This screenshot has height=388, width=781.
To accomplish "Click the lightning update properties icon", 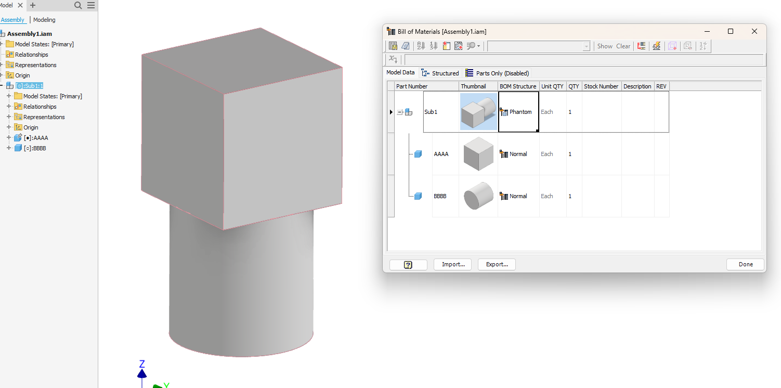I will (657, 46).
